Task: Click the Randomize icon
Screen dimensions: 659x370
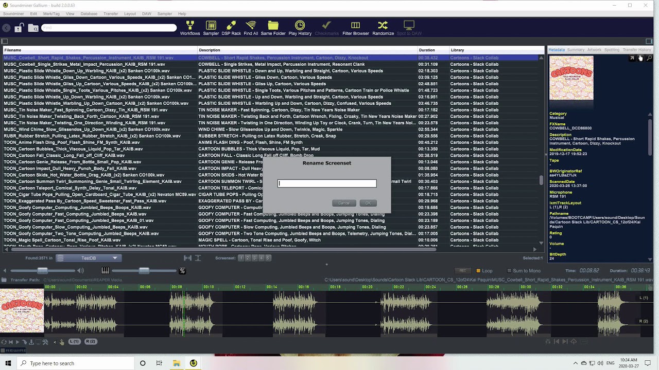Action: [x=383, y=28]
